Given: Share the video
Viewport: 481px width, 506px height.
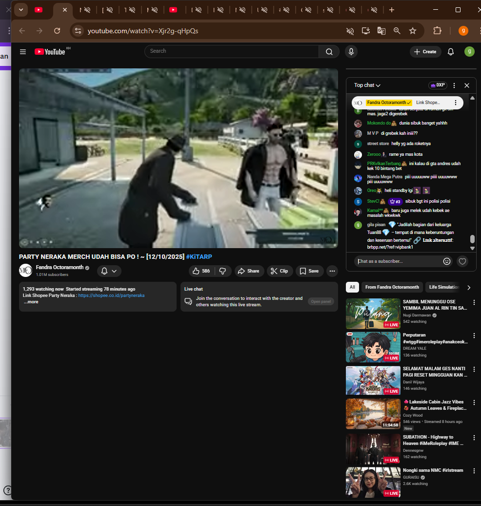Looking at the screenshot, I should click(249, 271).
